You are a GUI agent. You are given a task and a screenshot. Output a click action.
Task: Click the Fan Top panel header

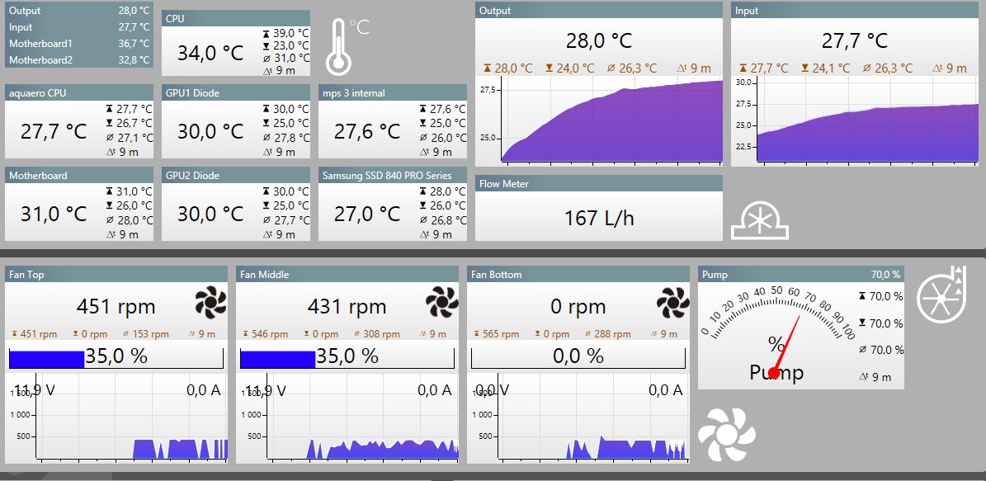tap(116, 274)
